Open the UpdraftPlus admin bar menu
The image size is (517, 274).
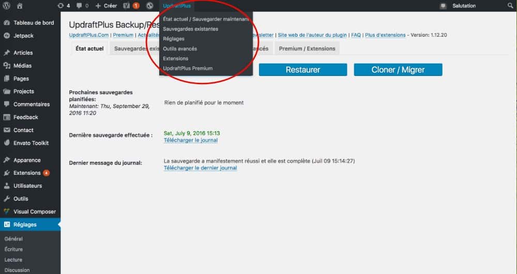click(177, 6)
